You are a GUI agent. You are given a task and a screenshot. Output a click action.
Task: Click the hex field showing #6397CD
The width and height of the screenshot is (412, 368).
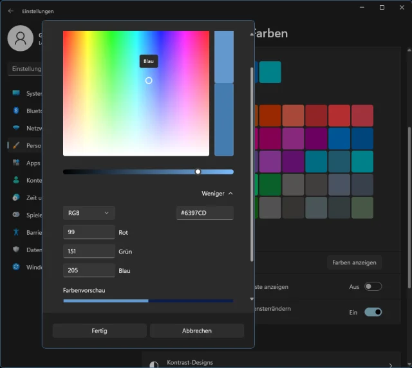coord(205,213)
